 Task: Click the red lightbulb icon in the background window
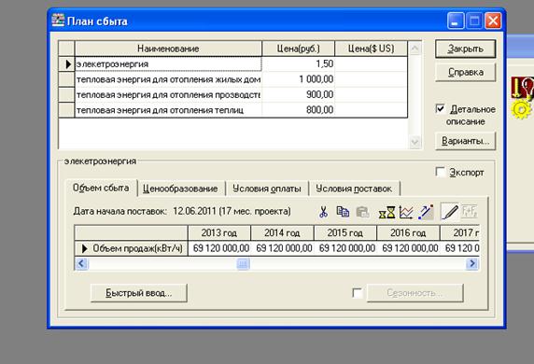(522, 88)
